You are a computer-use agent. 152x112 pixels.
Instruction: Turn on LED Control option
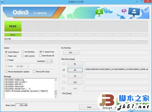(x=23, y=56)
